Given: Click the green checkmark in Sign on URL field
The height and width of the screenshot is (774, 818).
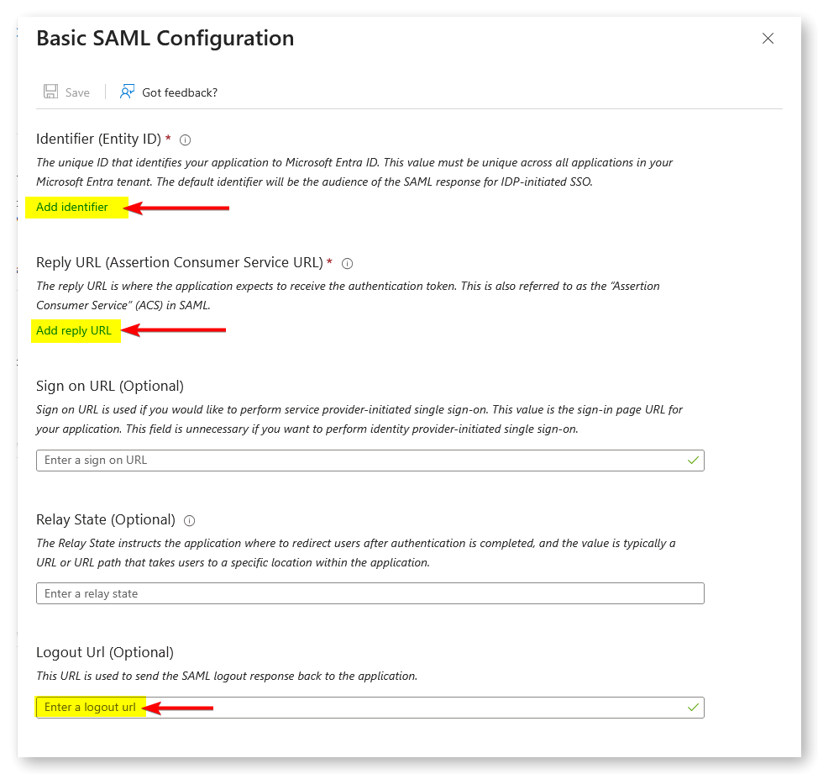Looking at the screenshot, I should pyautogui.click(x=693, y=461).
